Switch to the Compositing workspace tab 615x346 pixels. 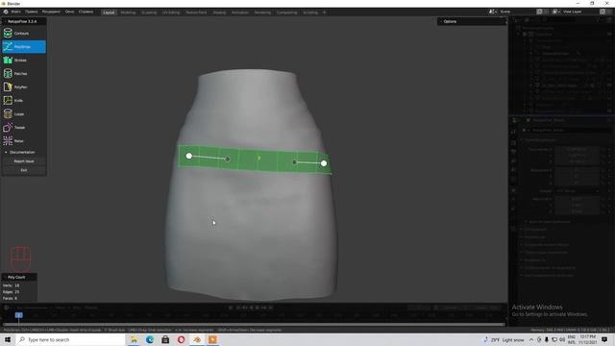click(x=287, y=12)
